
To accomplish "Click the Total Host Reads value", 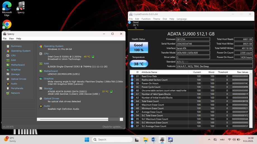I will 243,39.
